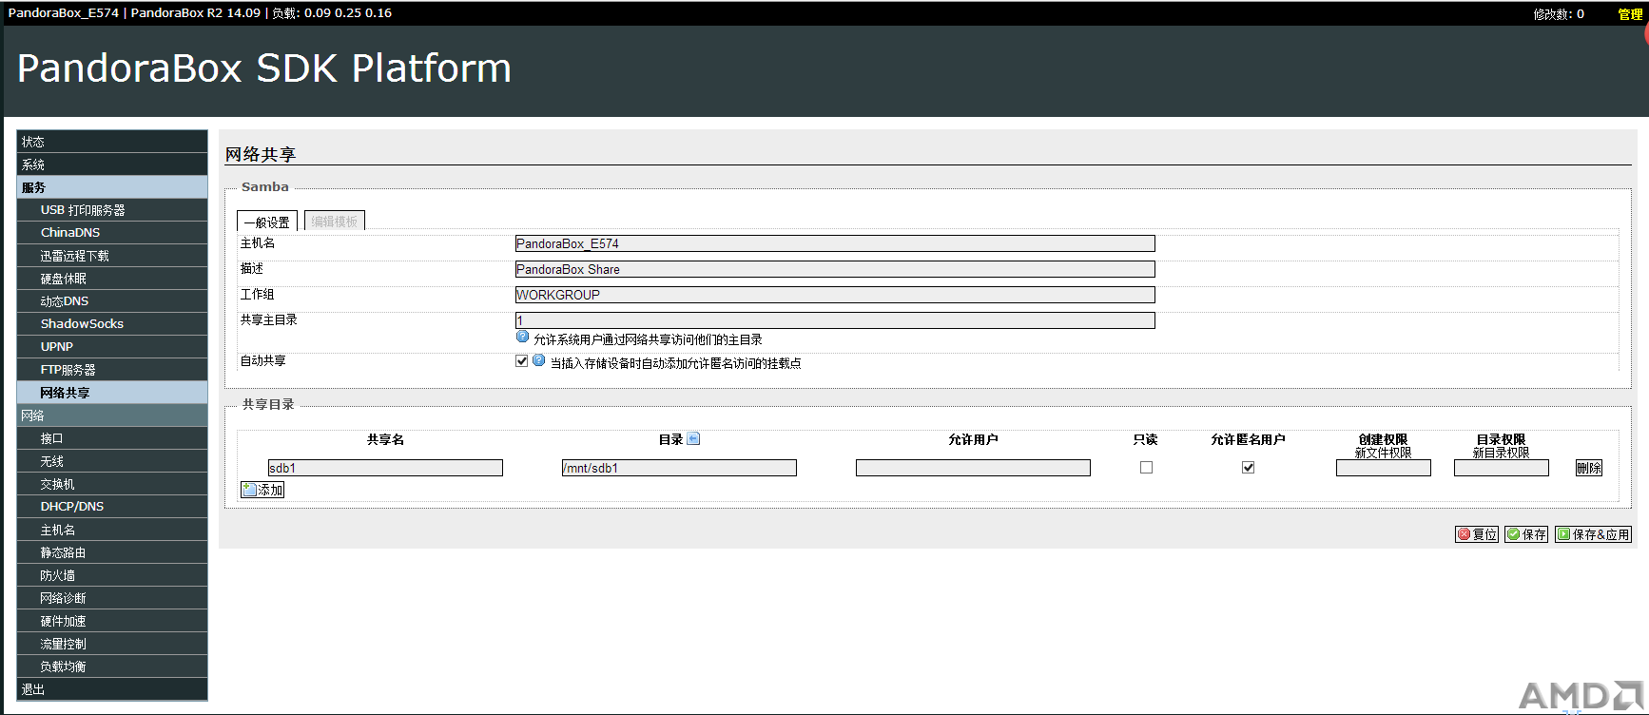This screenshot has height=715, width=1649.
Task: Click the directory browse icon next to 目录 header
Action: click(x=693, y=438)
